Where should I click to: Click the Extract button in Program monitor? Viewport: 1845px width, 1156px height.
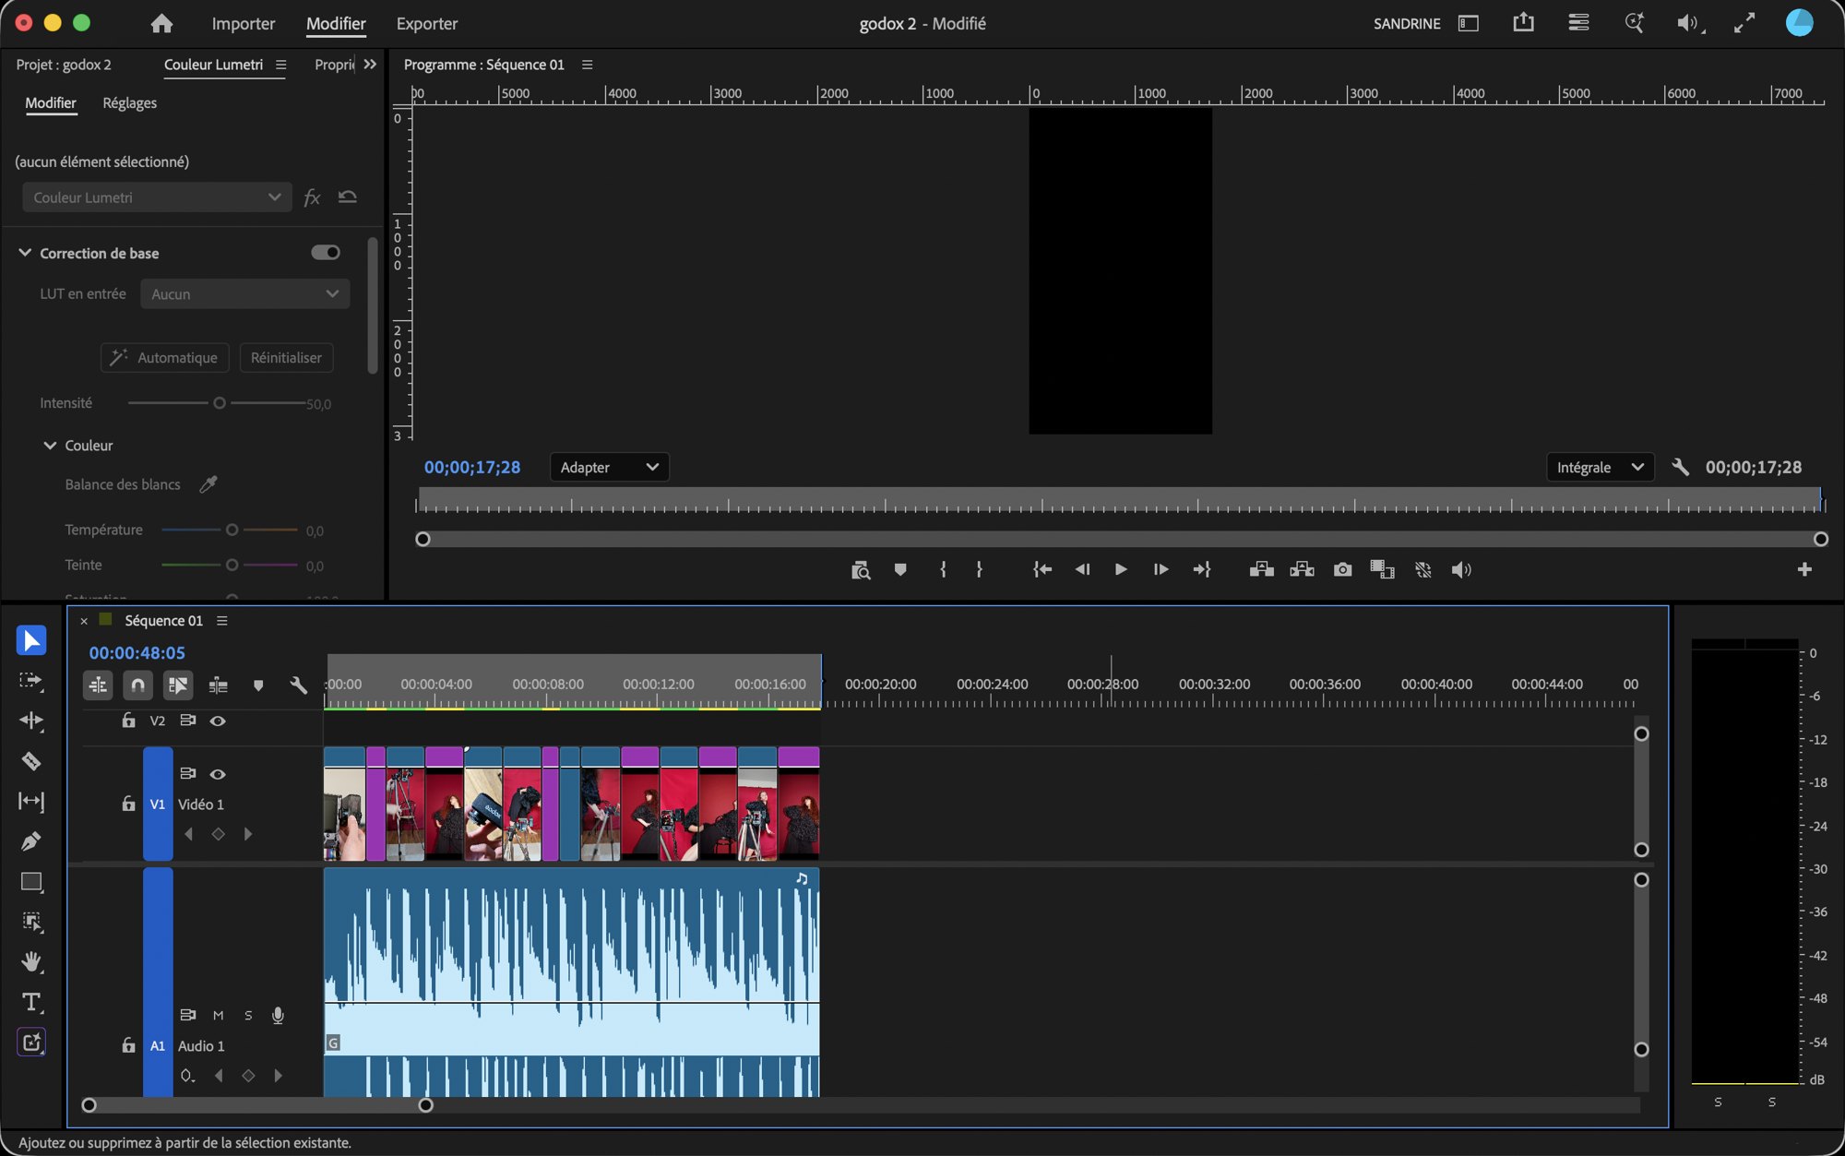pyautogui.click(x=1302, y=570)
